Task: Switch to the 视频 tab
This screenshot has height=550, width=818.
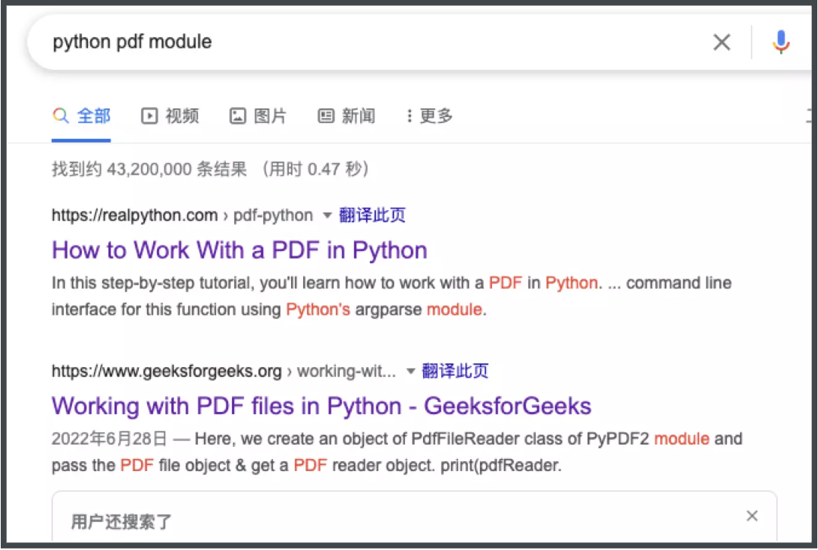Action: click(x=182, y=116)
